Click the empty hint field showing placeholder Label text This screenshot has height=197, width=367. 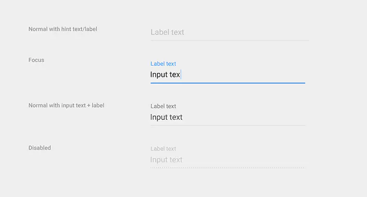pos(227,32)
